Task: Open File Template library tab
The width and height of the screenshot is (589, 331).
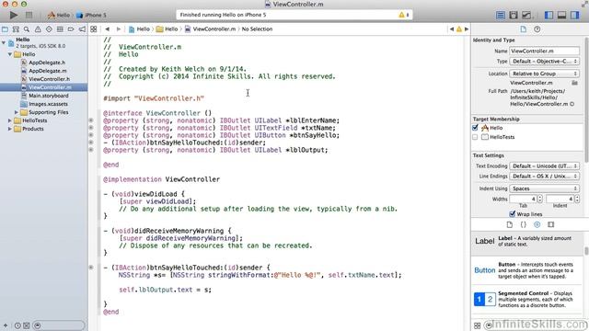Action: click(509, 224)
